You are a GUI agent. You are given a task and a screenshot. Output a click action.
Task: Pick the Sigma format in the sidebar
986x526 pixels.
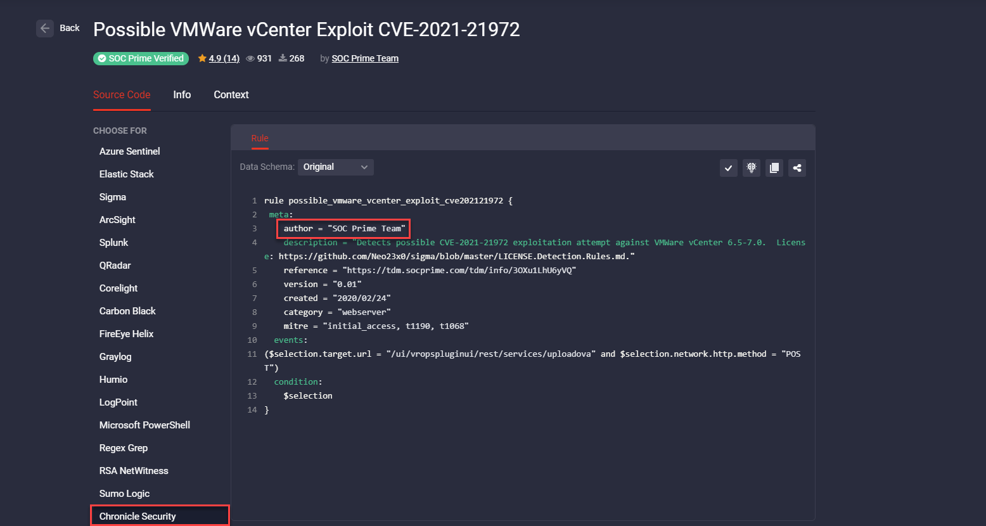[x=112, y=196]
